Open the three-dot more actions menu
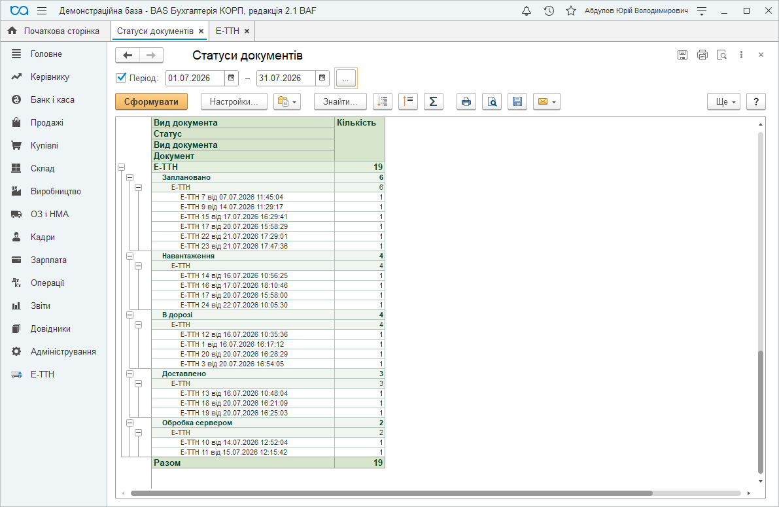Viewport: 779px width, 507px height. tap(741, 55)
